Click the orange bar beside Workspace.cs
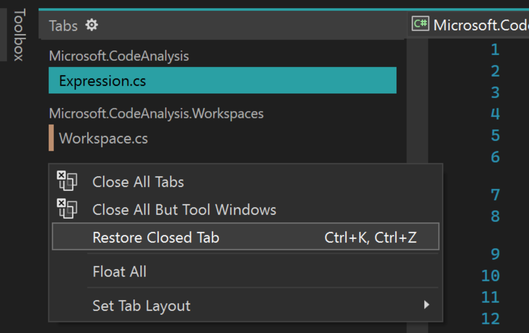 (51, 138)
